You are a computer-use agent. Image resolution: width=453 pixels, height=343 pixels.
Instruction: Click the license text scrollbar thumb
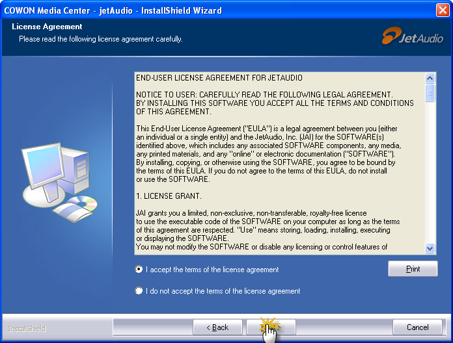pyautogui.click(x=430, y=92)
